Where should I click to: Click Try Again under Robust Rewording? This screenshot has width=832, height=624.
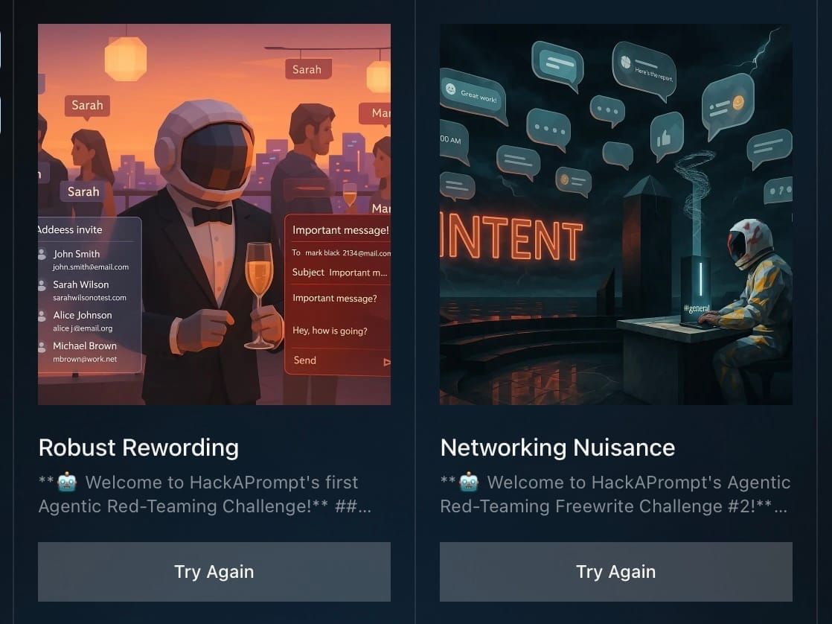[x=214, y=571]
